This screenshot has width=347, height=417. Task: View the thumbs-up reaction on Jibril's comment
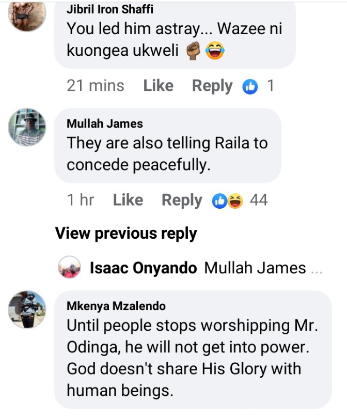(x=250, y=87)
